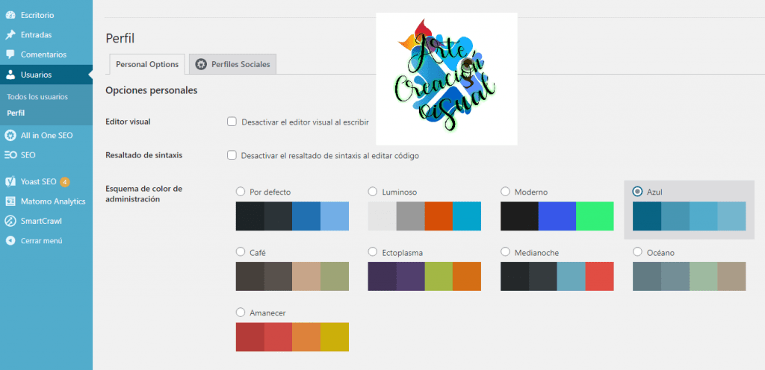Viewport: 765px width, 370px height.
Task: Expand the Usuarios sidebar menu
Action: point(36,75)
